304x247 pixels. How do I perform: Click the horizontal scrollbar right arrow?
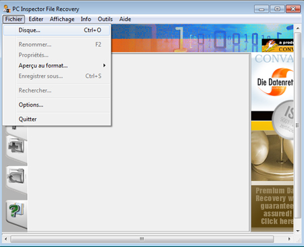tap(289, 239)
